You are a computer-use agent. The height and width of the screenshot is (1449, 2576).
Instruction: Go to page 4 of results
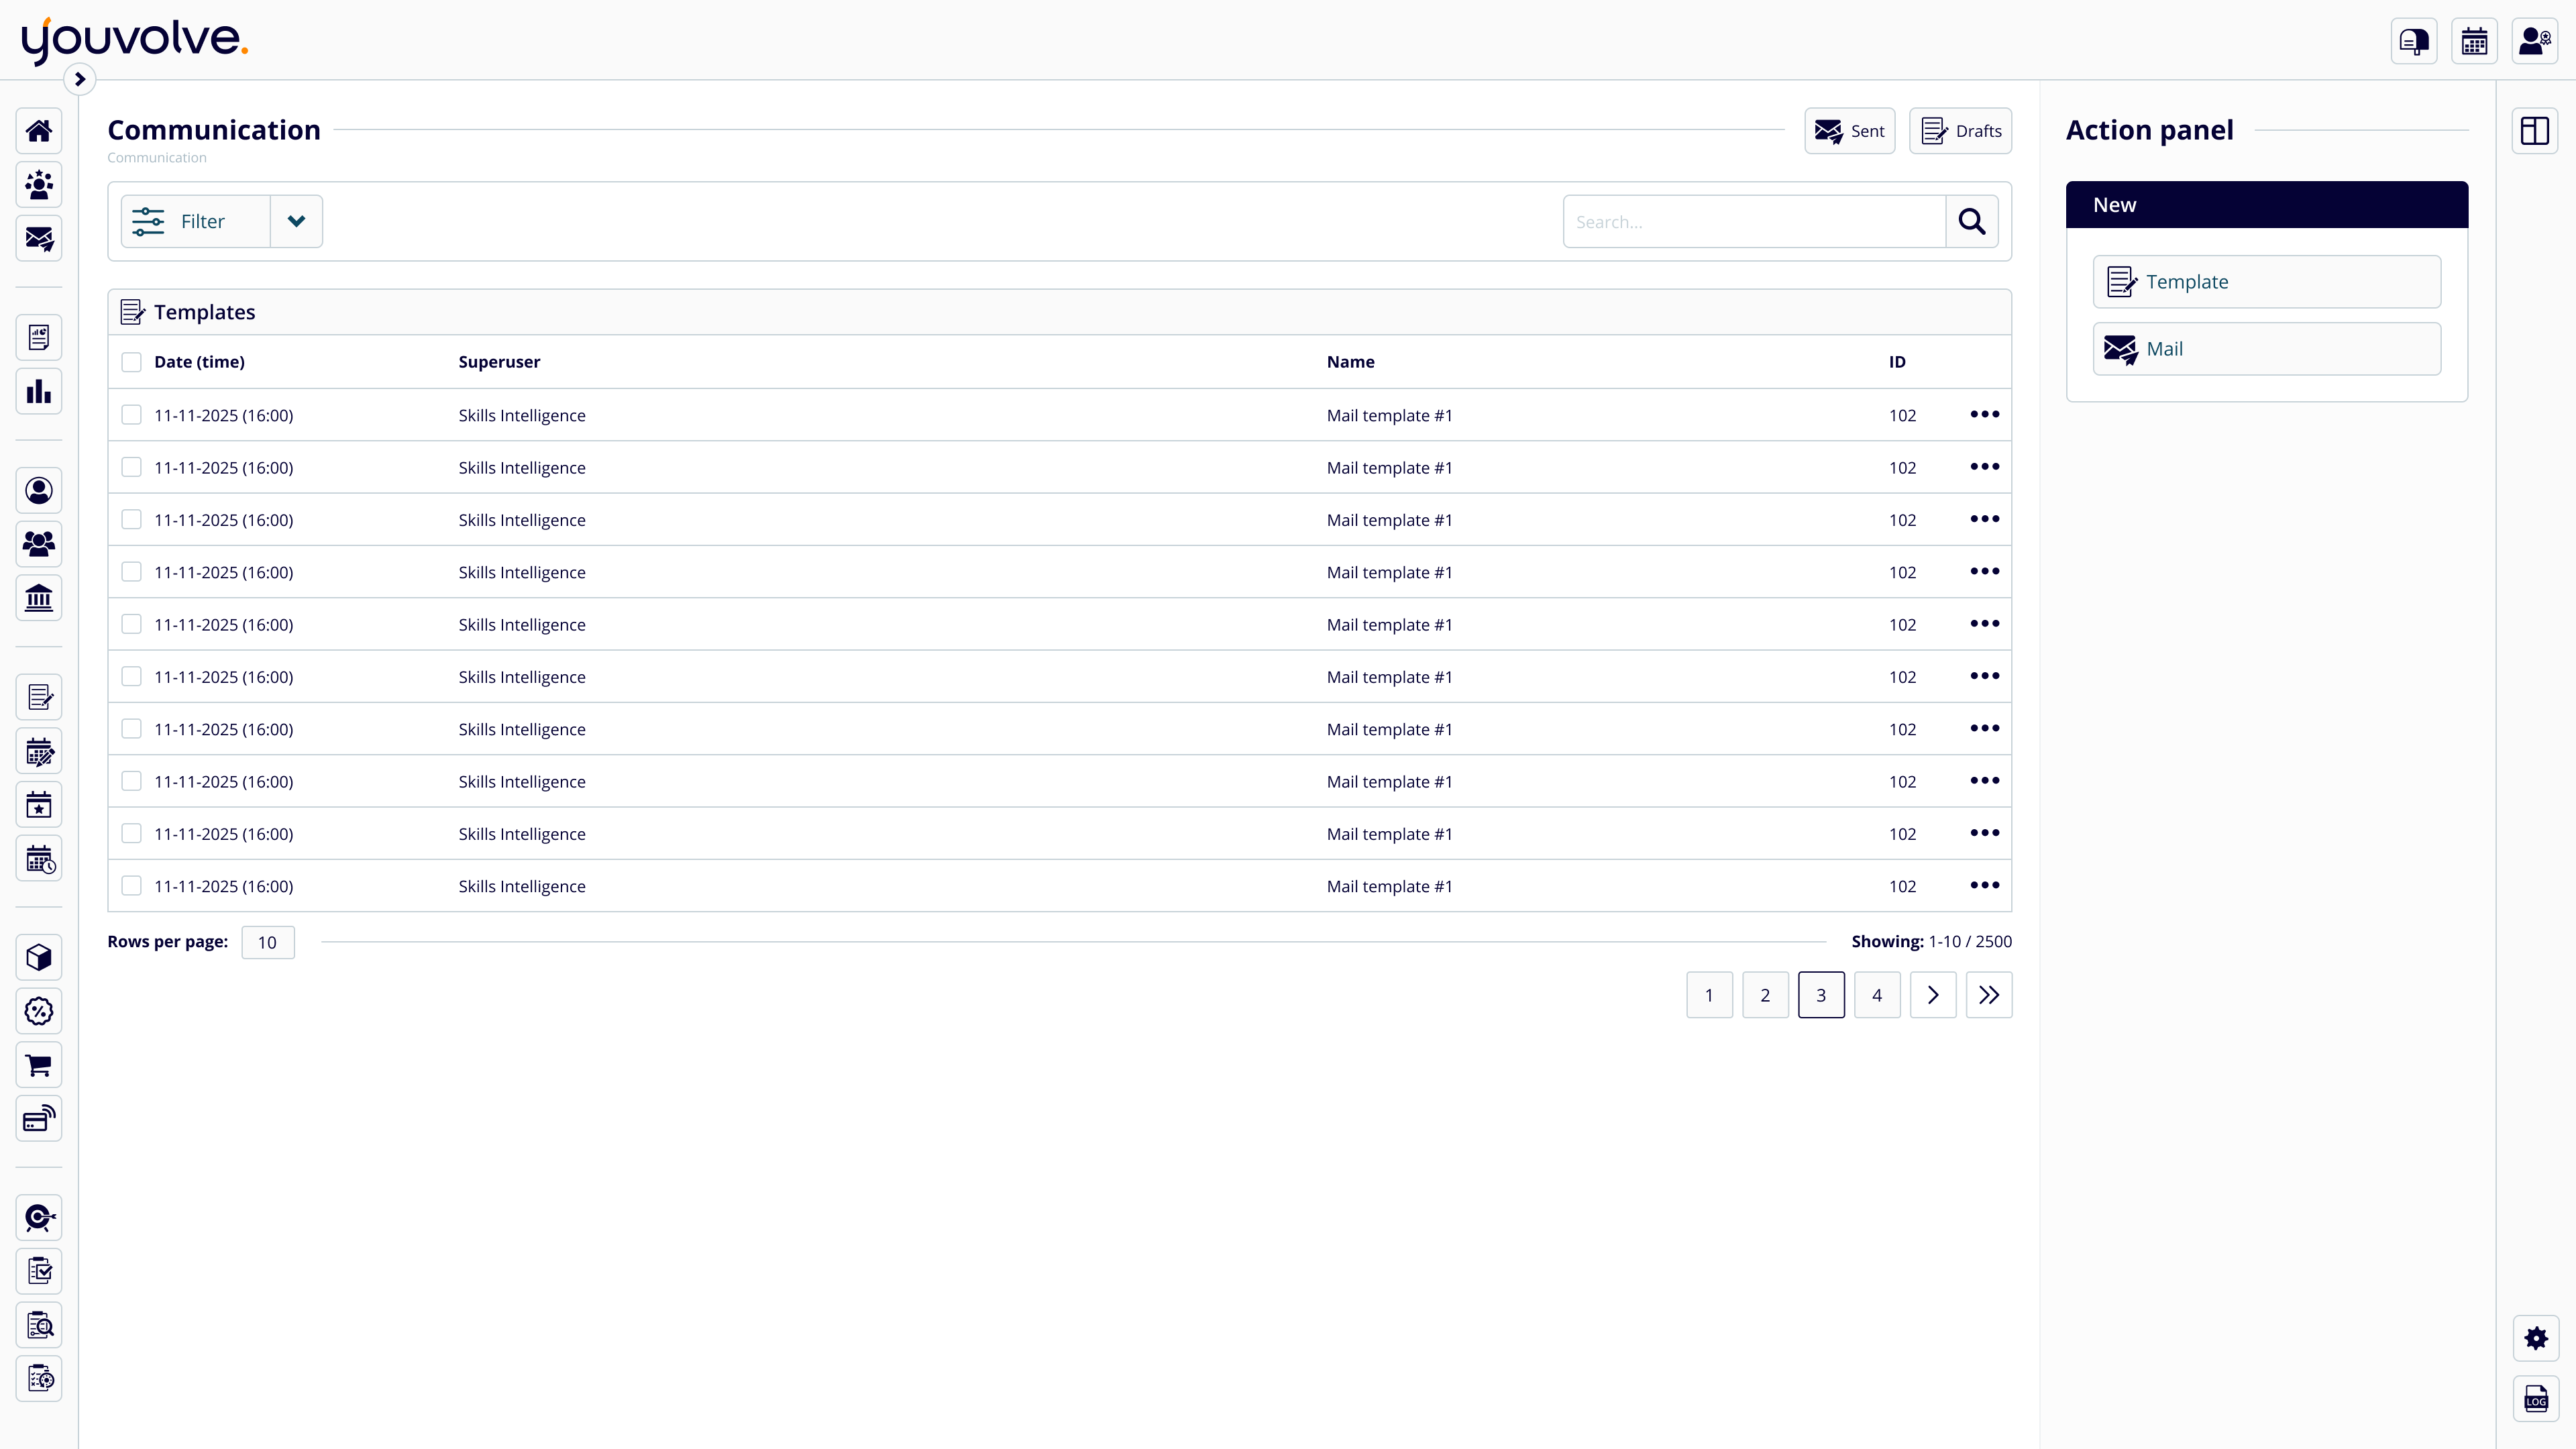tap(1876, 995)
